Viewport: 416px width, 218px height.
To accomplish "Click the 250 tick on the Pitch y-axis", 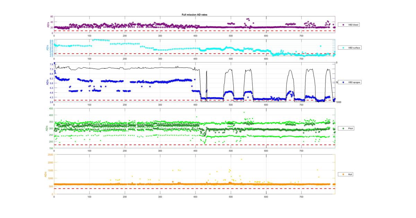I will coord(51,135).
